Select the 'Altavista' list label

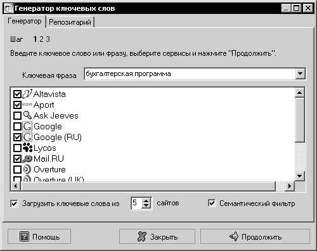pos(49,94)
